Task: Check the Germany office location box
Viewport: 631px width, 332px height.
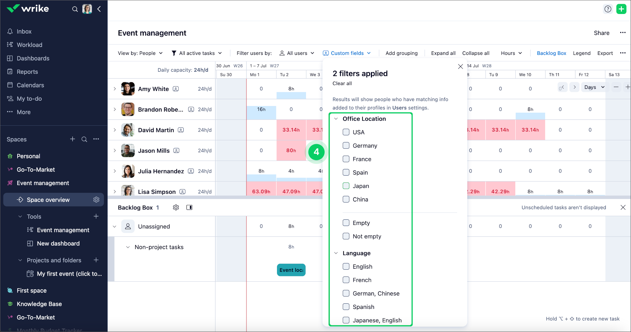Action: pos(346,146)
